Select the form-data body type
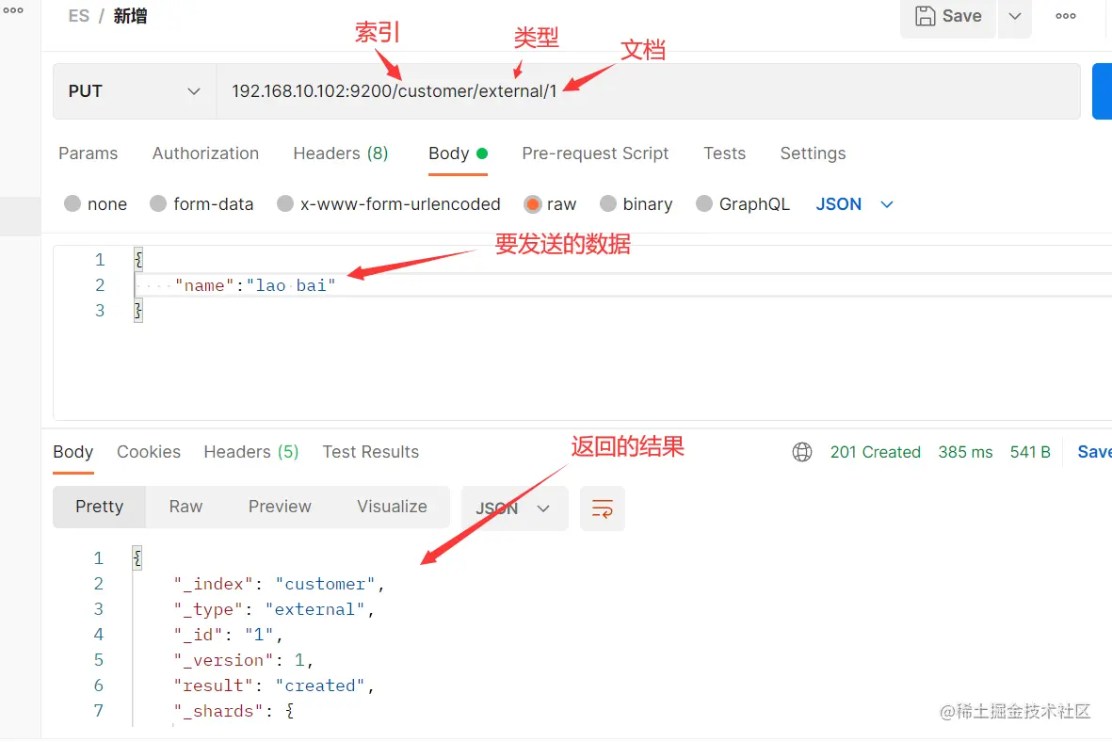 (x=201, y=204)
